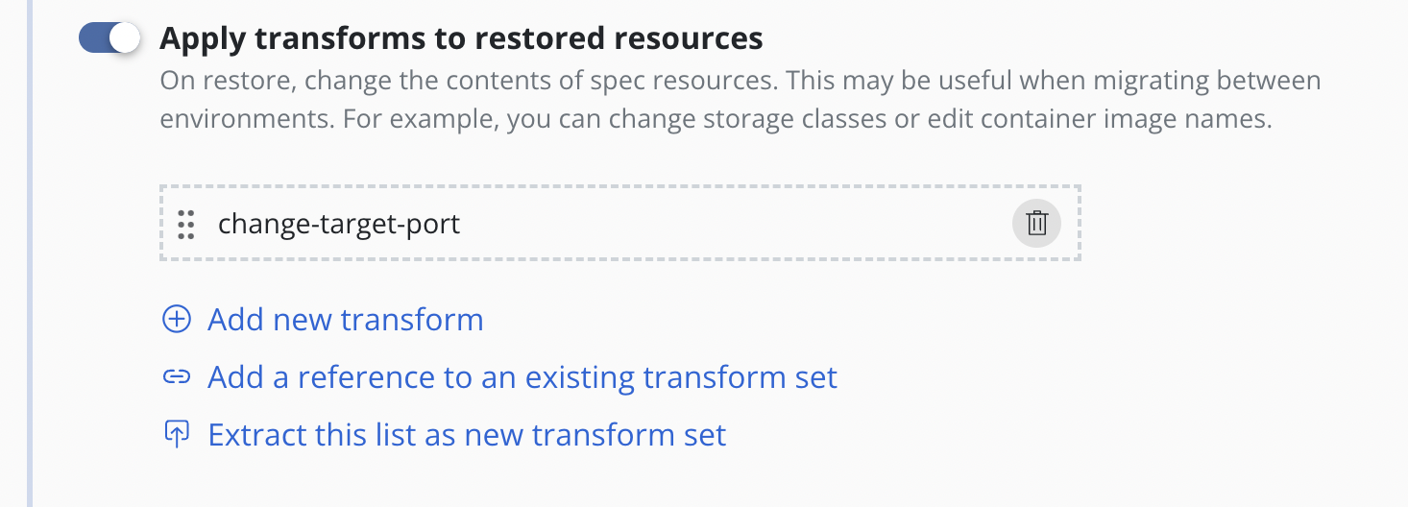Add new transform
Image resolution: width=1408 pixels, height=507 pixels.
pyautogui.click(x=346, y=319)
